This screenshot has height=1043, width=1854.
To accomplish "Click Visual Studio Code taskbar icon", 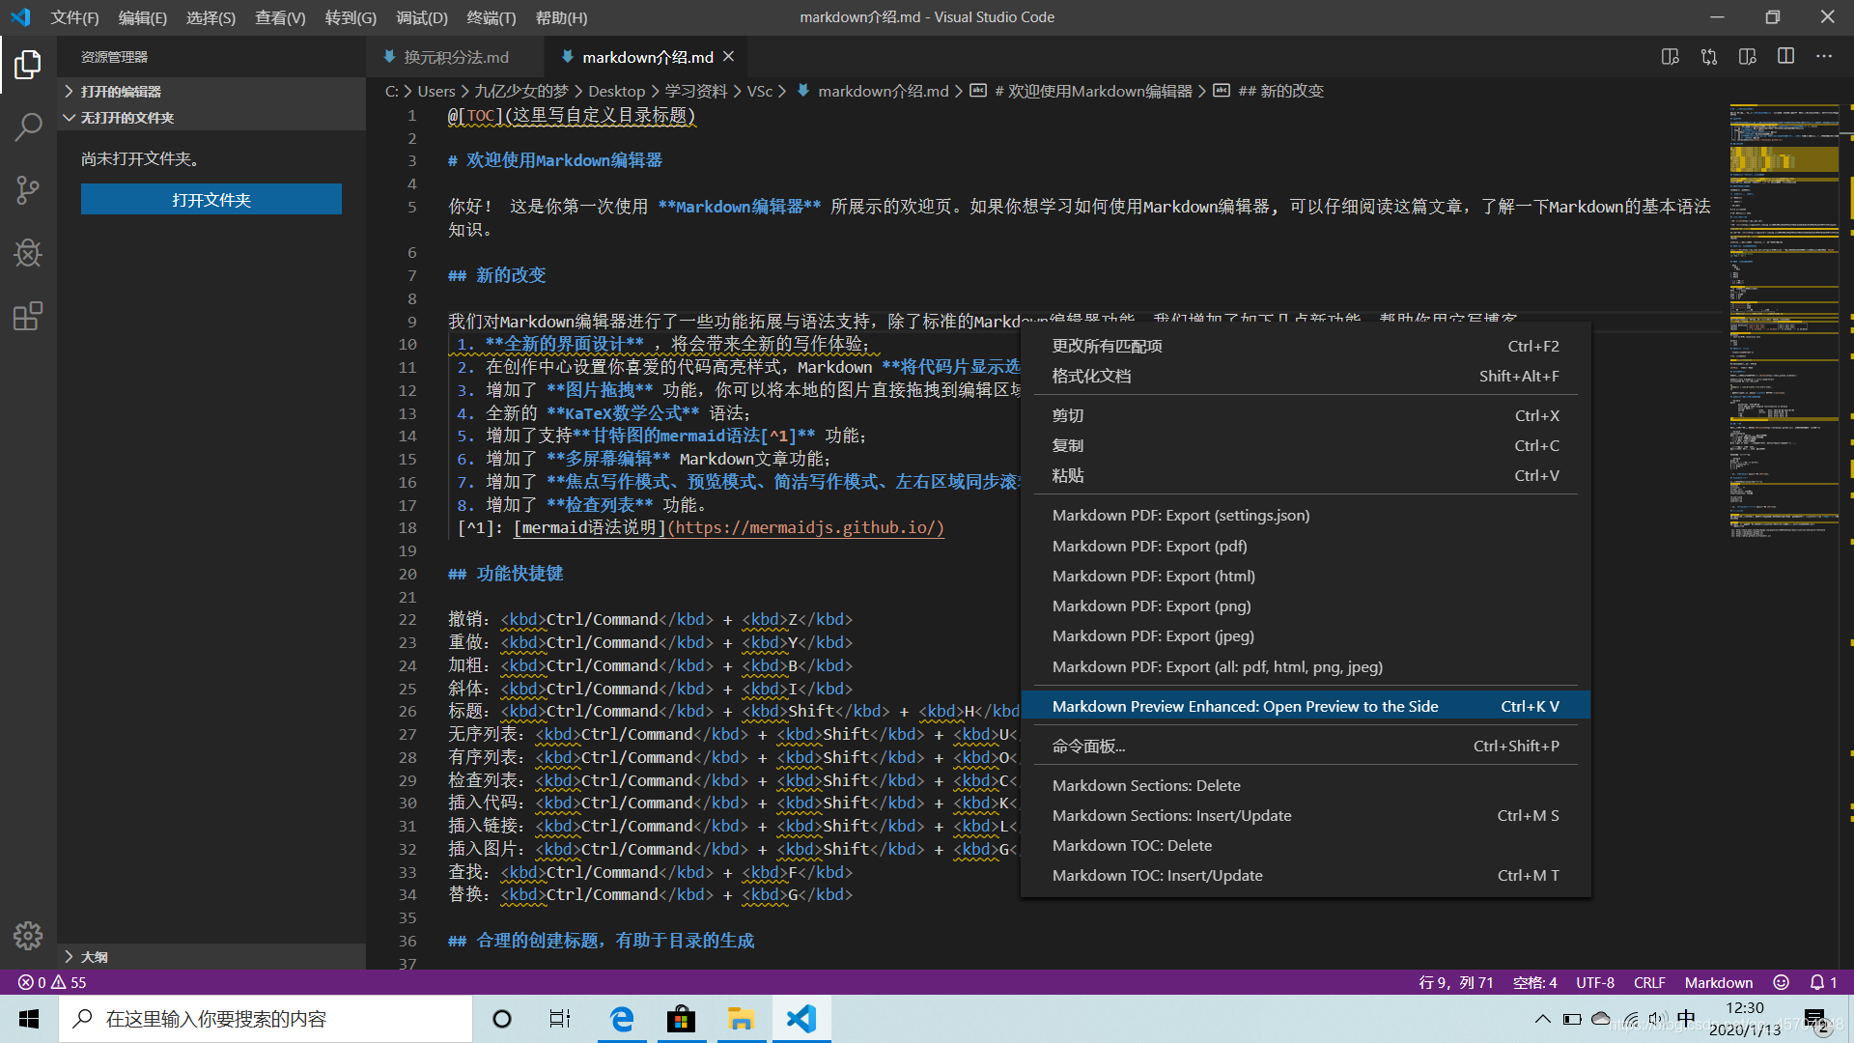I will click(x=801, y=1019).
